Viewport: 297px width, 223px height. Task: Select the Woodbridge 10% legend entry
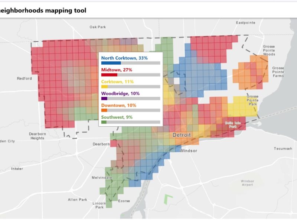120,94
